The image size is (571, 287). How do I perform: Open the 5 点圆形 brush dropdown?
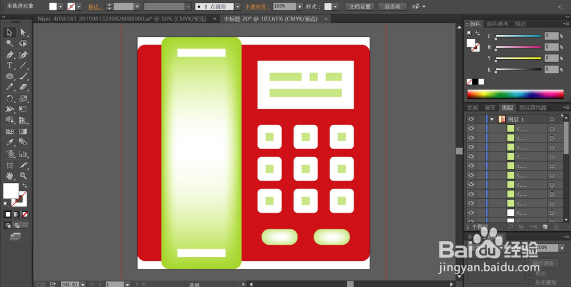[x=238, y=6]
